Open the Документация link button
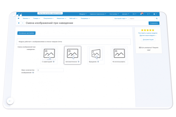Image resolution: width=176 pixels, height=117 pixels. pyautogui.click(x=148, y=40)
